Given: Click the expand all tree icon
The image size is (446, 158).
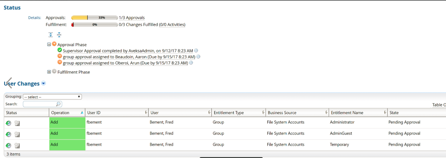Looking at the screenshot, I should point(51,35).
